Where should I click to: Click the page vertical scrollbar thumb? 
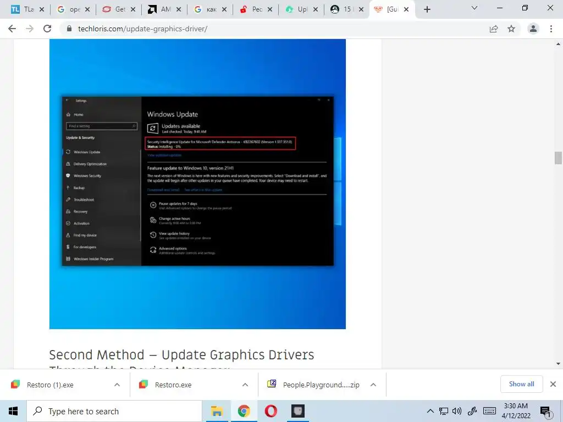coord(558,158)
